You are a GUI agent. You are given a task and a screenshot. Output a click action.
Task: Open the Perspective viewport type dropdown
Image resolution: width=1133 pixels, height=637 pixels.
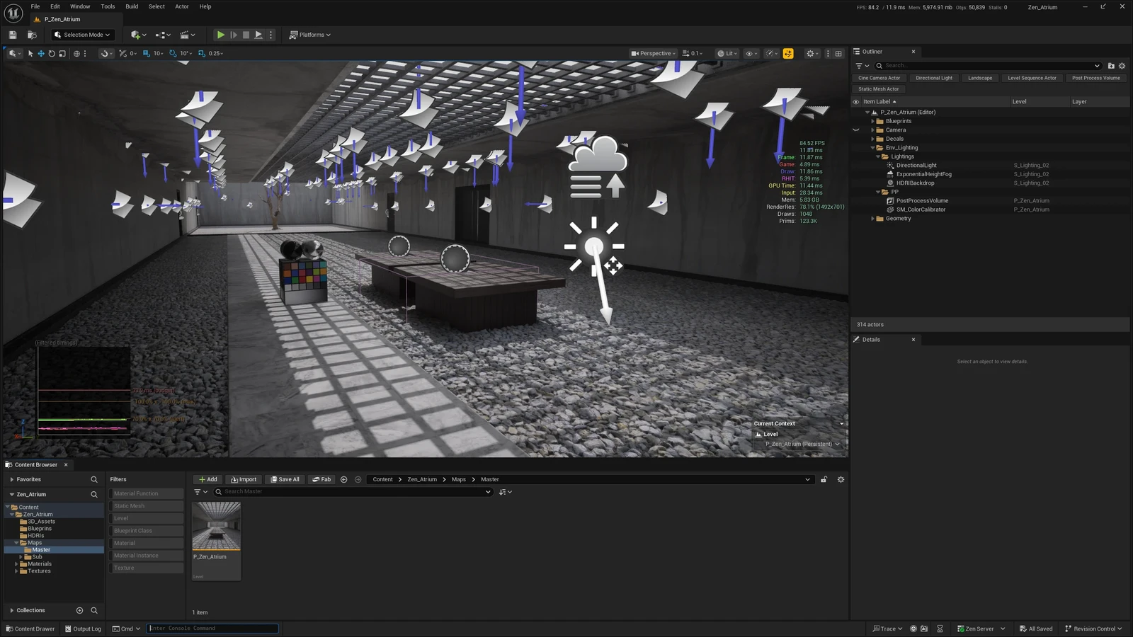click(654, 53)
